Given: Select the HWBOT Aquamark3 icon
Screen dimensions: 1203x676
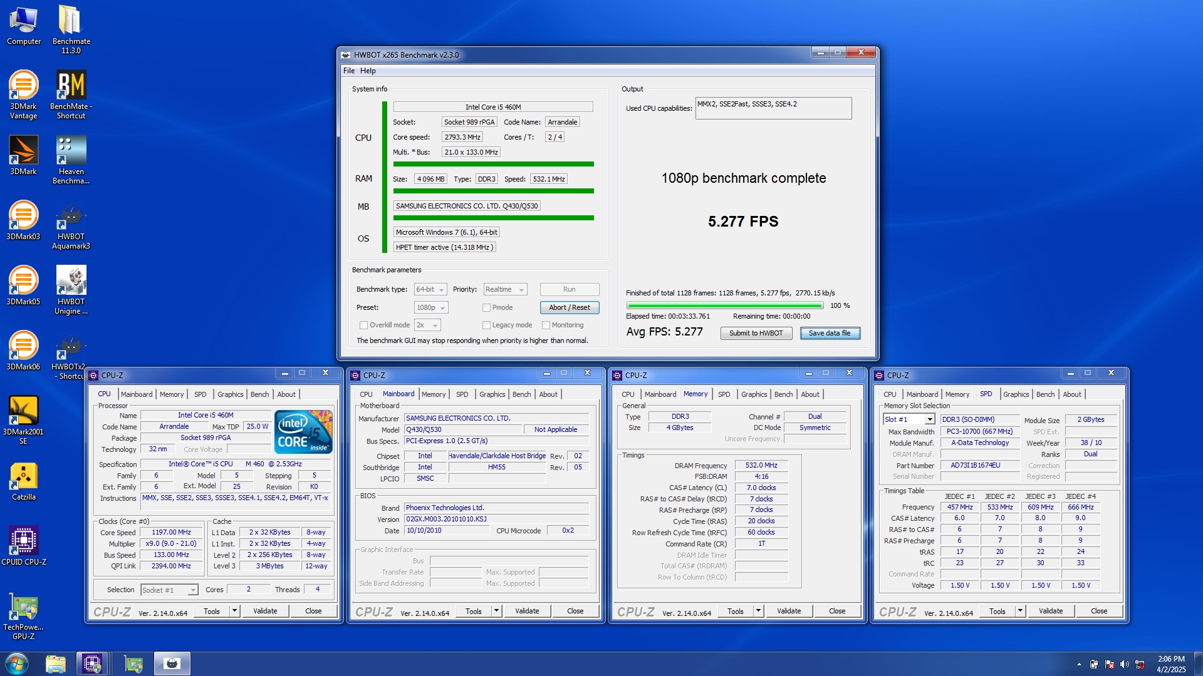Looking at the screenshot, I should tap(71, 225).
